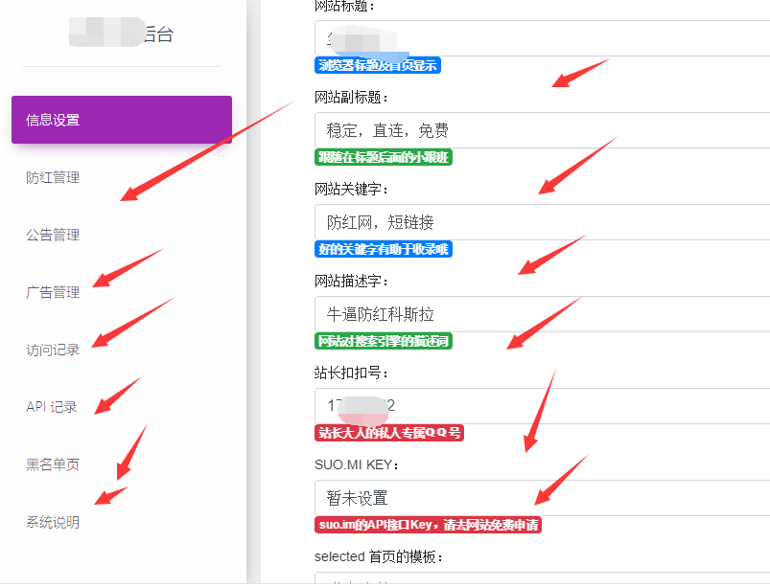Open 广告管理 in the sidebar
This screenshot has height=588, width=770.
pyautogui.click(x=52, y=292)
